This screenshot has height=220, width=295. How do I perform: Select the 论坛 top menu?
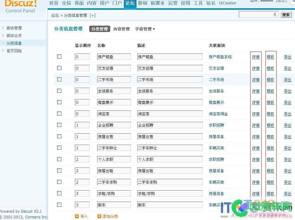point(130,3)
